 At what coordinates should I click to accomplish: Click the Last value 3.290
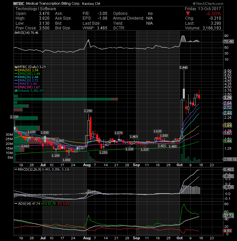(216, 23)
